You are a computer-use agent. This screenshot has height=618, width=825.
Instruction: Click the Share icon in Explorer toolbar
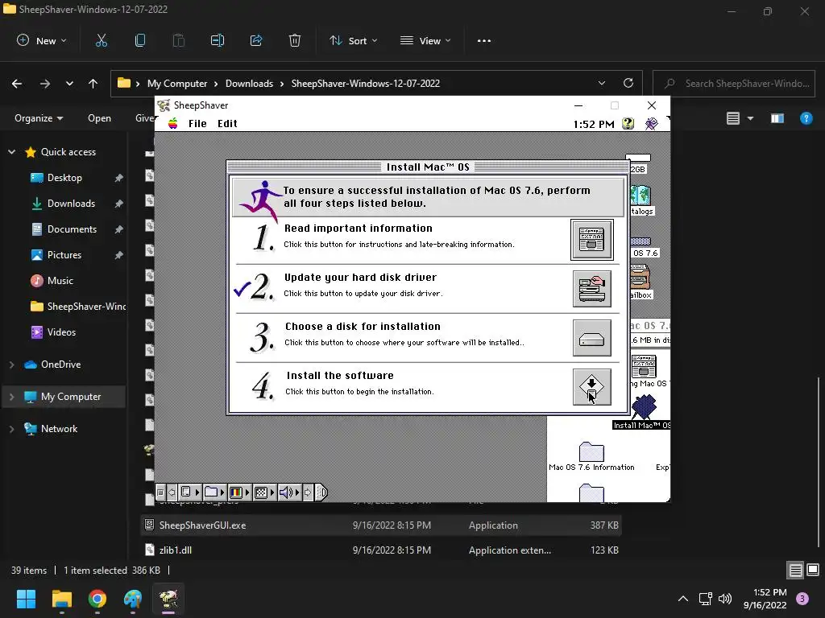point(256,40)
